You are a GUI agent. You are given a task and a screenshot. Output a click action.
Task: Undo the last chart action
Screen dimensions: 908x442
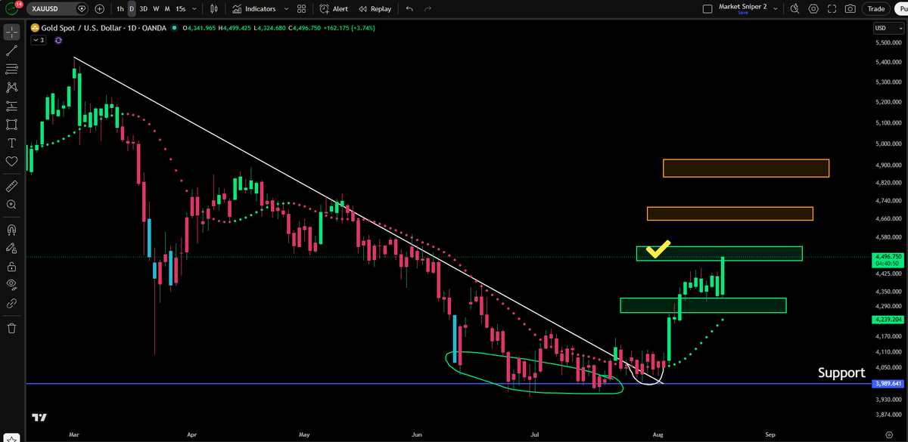409,9
